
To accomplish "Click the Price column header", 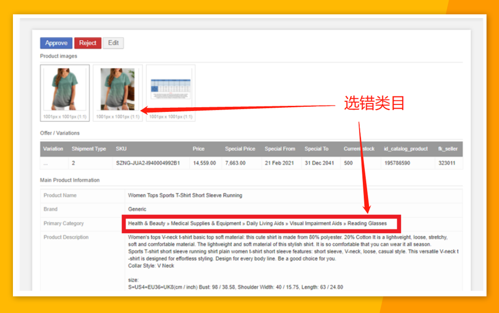I will tap(198, 149).
